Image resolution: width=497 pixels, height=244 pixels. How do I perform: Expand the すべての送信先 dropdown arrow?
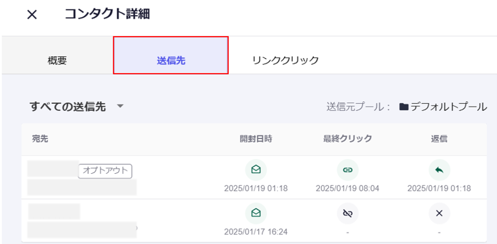click(x=120, y=107)
